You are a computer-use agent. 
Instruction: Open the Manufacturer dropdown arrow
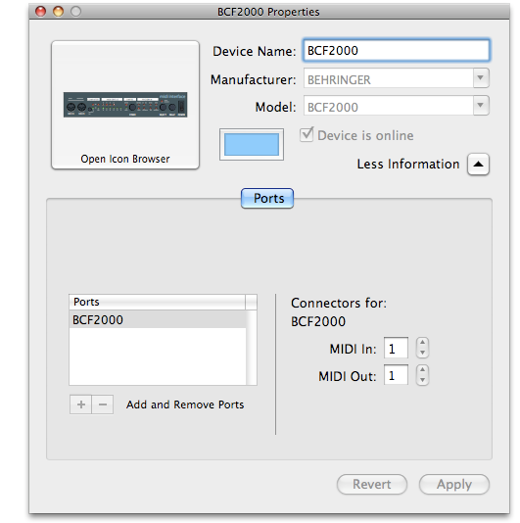[481, 78]
